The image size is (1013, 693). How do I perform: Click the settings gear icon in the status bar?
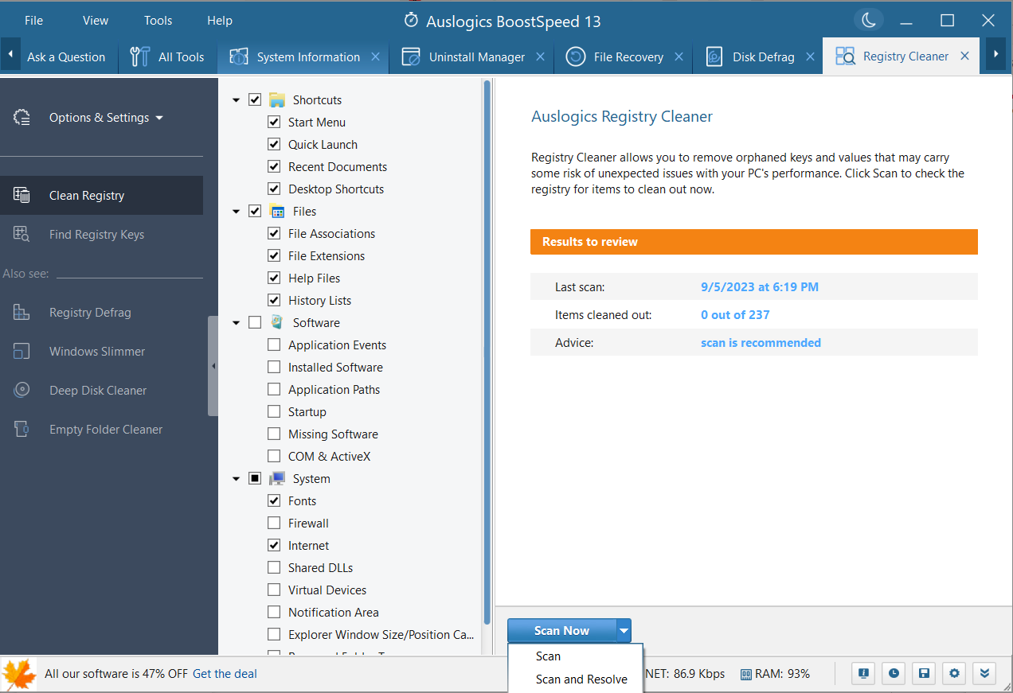(954, 674)
